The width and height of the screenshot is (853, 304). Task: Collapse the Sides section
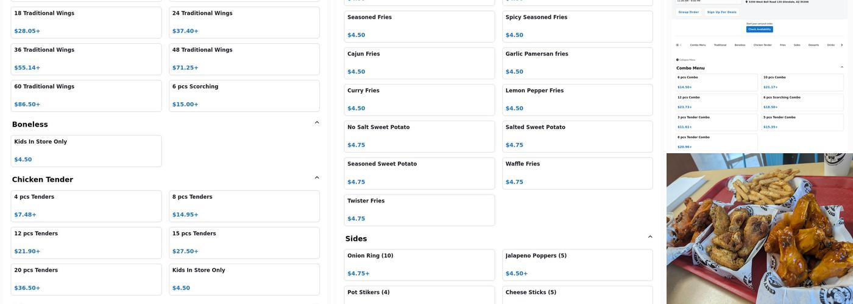(x=650, y=237)
